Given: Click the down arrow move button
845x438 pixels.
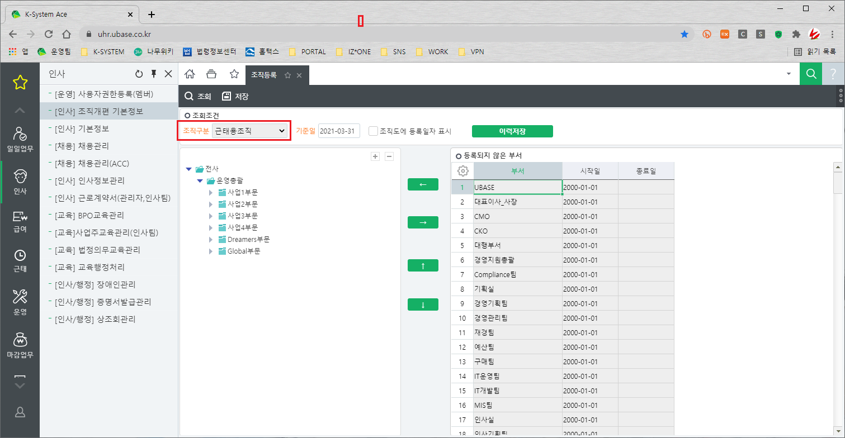Looking at the screenshot, I should [423, 304].
